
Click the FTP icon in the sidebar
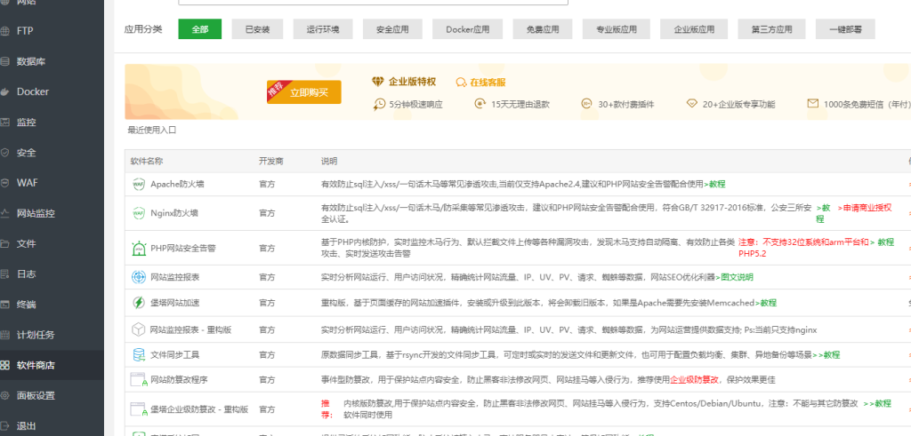point(5,31)
